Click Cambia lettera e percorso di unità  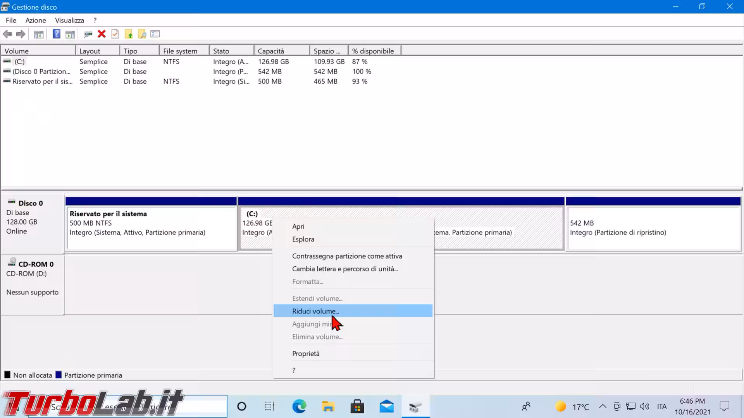click(345, 269)
